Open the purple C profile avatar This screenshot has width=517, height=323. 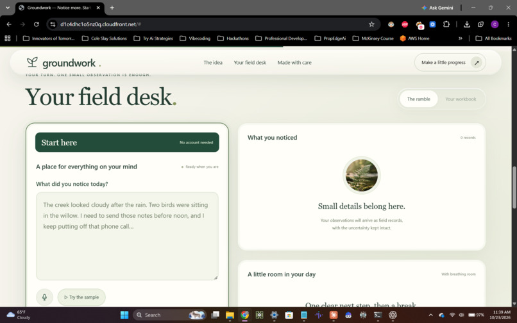click(495, 24)
